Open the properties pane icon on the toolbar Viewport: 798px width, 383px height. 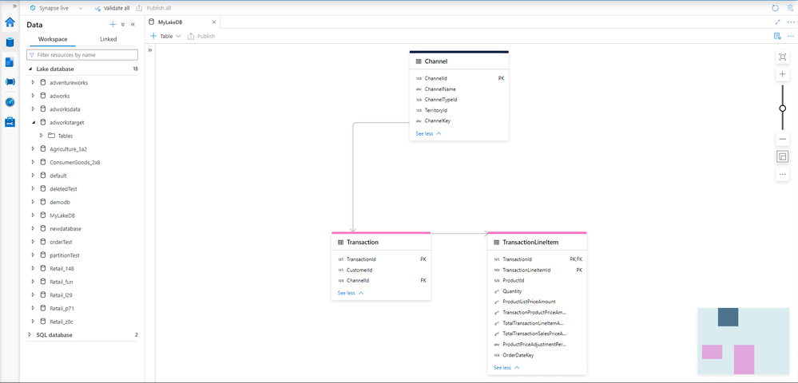point(777,36)
